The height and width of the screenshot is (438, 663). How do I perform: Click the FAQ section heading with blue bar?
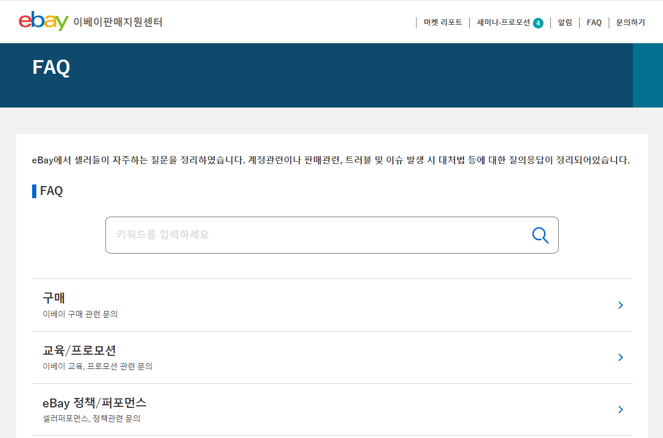click(x=47, y=191)
